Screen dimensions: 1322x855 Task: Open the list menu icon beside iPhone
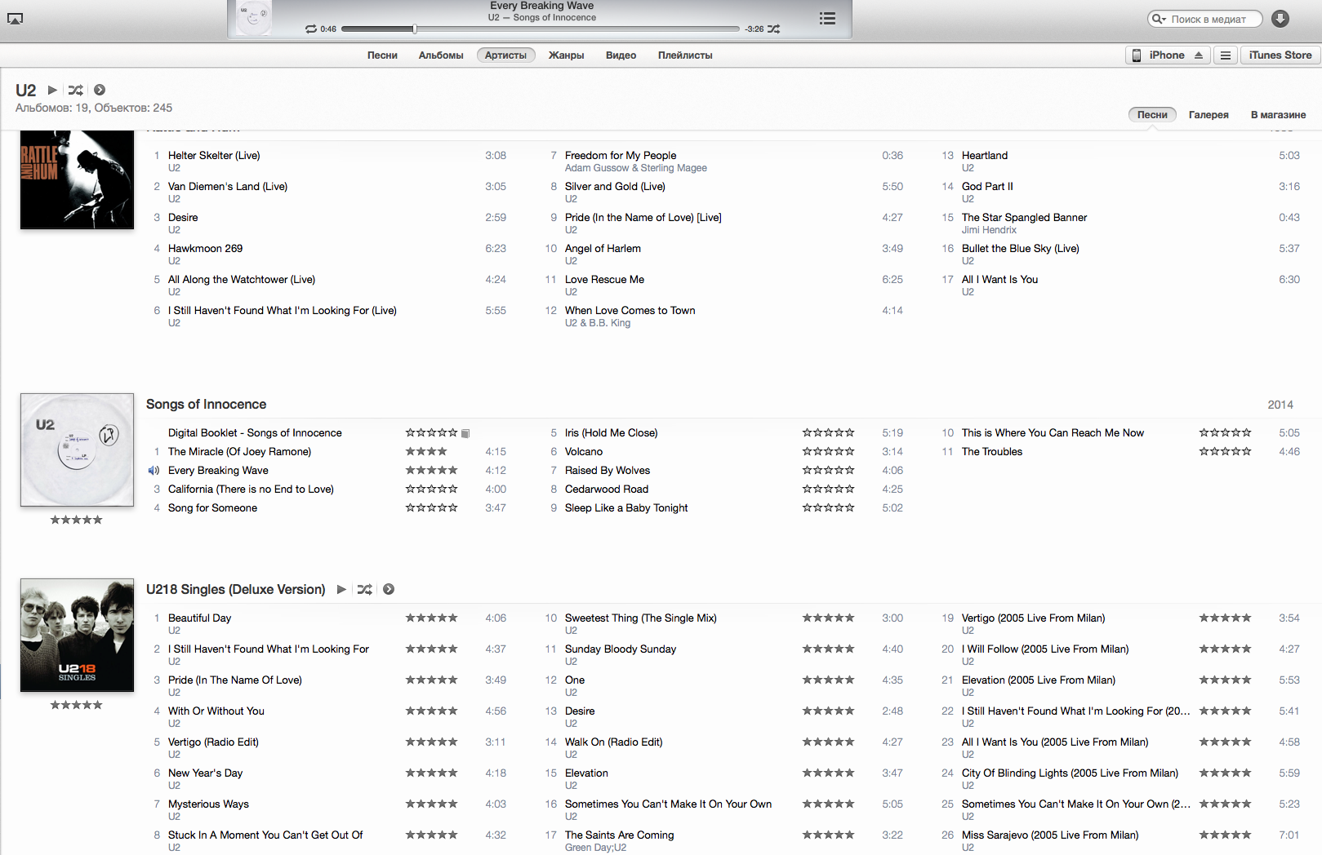click(x=1225, y=55)
